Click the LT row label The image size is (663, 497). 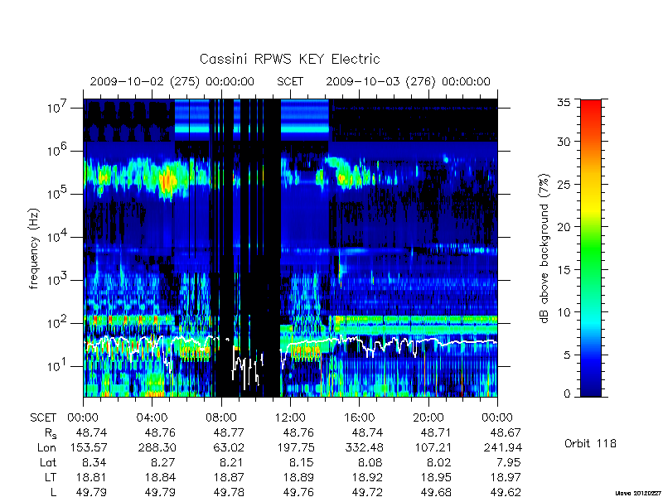tap(51, 477)
